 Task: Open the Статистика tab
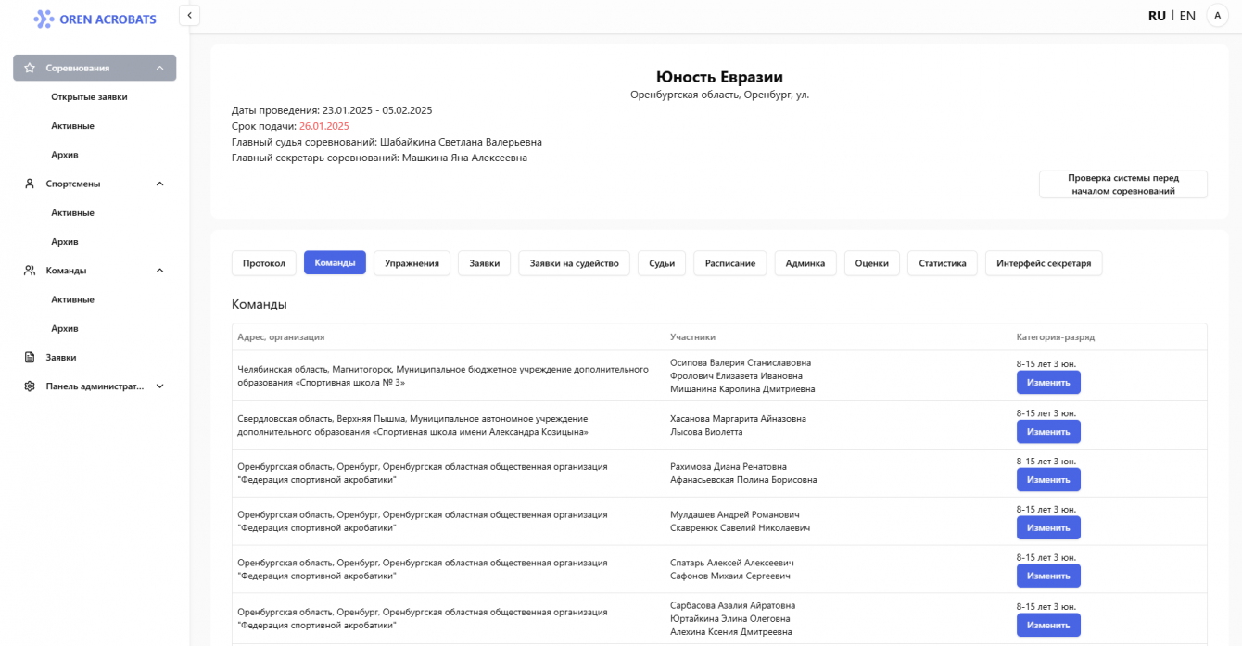943,263
